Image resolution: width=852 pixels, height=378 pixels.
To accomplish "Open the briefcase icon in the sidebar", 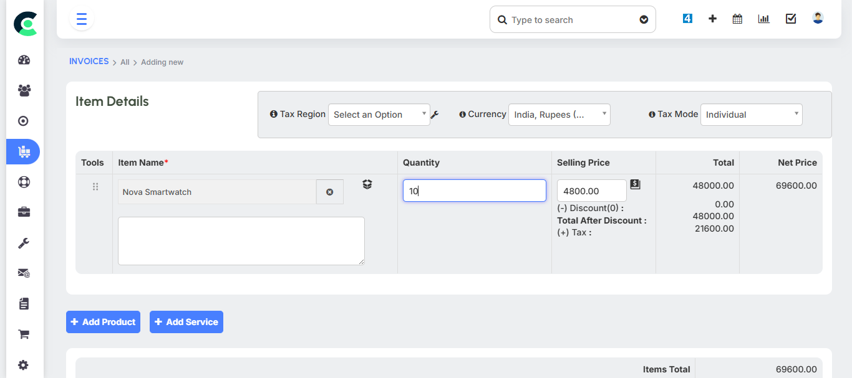I will point(23,212).
